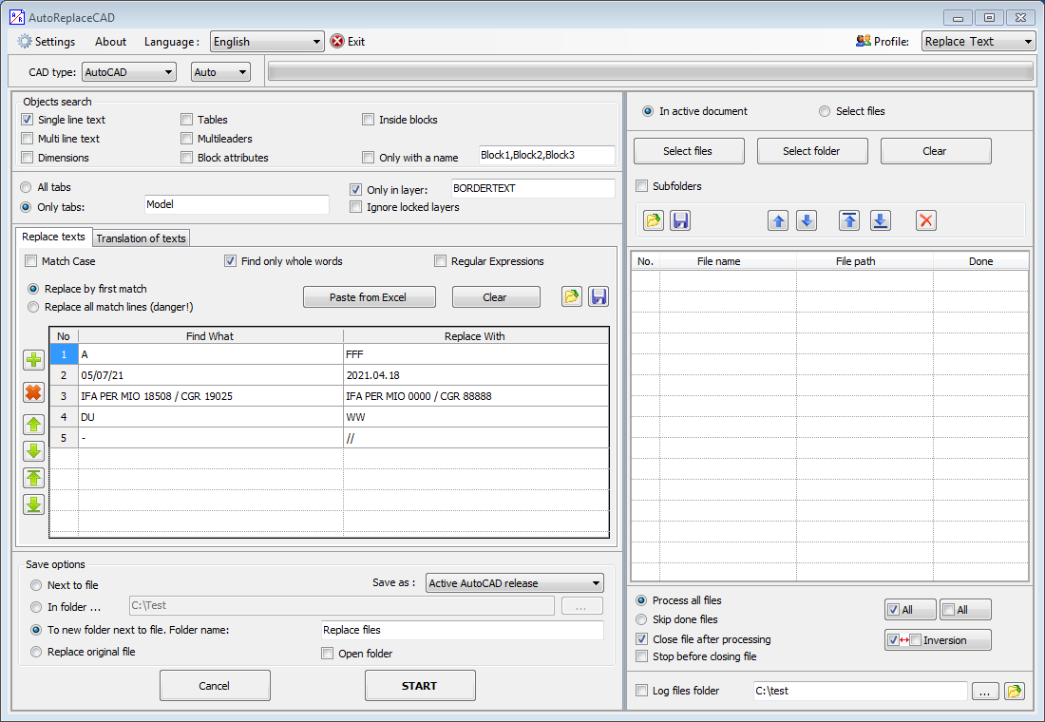Click Select folder button
This screenshot has width=1045, height=722.
[811, 151]
